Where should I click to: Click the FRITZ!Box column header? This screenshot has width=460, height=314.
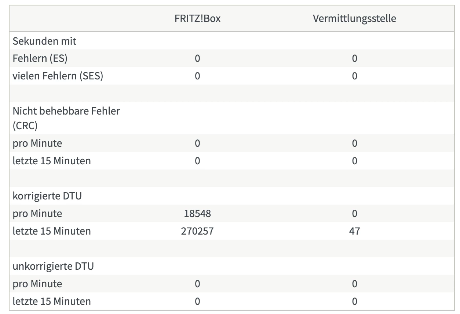click(x=197, y=19)
